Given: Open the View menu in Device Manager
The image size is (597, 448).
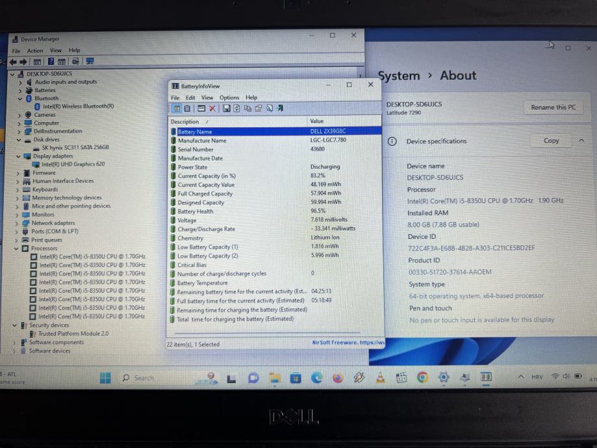Looking at the screenshot, I should click(56, 50).
